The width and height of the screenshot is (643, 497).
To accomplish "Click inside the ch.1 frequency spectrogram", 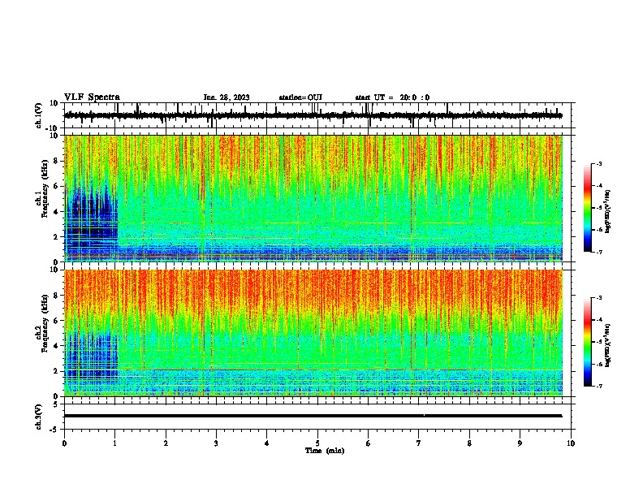I will point(313,198).
